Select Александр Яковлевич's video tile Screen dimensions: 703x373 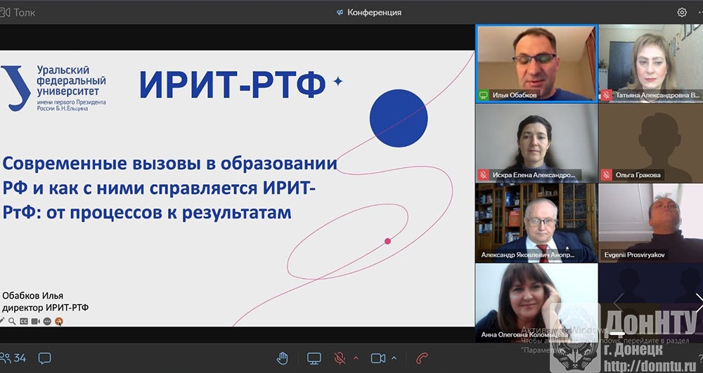pos(536,223)
